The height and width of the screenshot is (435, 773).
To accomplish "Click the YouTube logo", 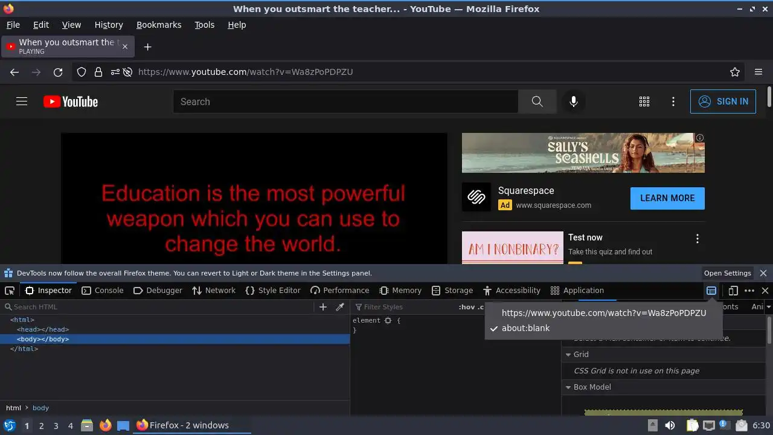I will coord(71,101).
